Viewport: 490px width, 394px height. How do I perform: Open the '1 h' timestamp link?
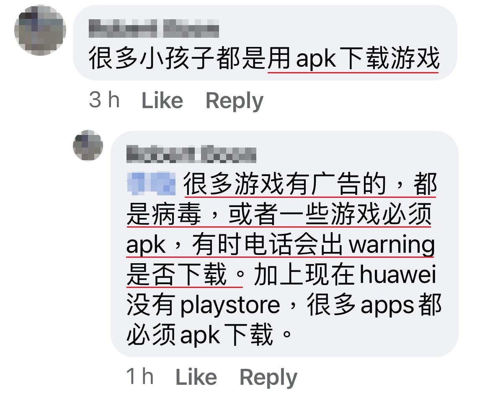tap(140, 376)
